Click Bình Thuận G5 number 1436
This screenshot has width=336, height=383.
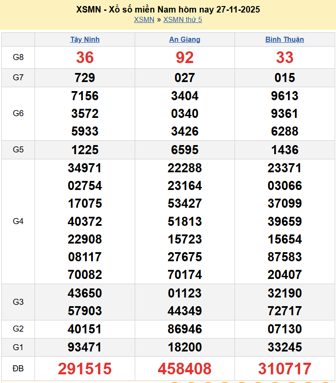[285, 150]
